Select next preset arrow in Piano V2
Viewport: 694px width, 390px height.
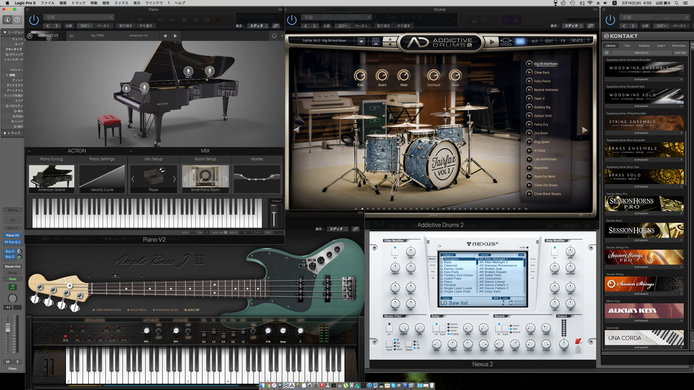[x=175, y=36]
